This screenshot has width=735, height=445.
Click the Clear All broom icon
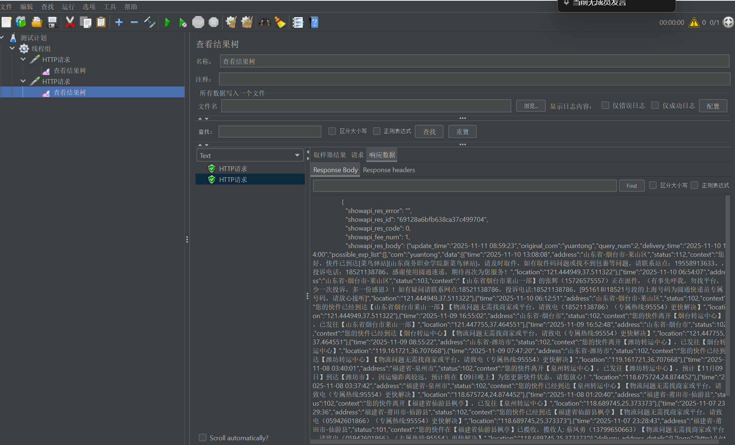[x=247, y=23]
